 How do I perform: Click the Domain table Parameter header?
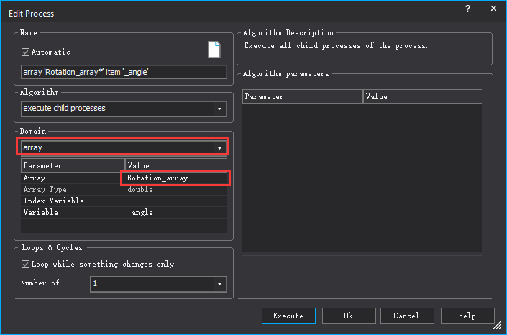pyautogui.click(x=72, y=165)
